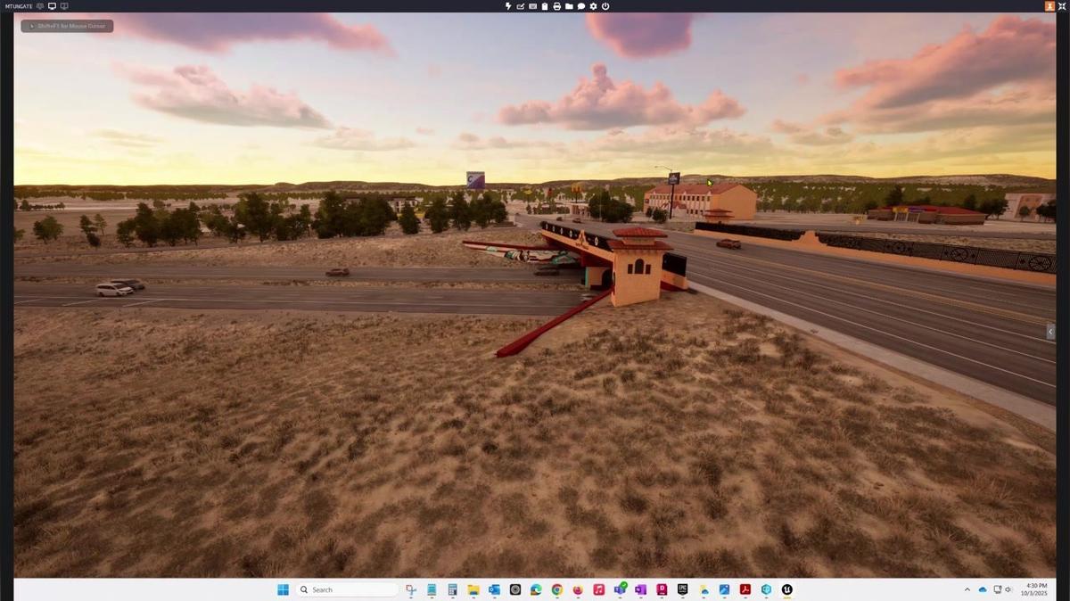Screen dimensions: 1070x601
Task: Click the printer icon in toolbar
Action: 557,6
